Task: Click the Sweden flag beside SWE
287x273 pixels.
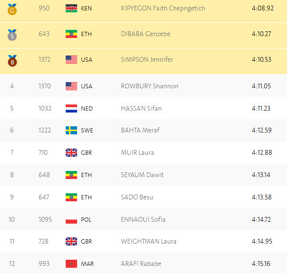Action: coord(71,130)
